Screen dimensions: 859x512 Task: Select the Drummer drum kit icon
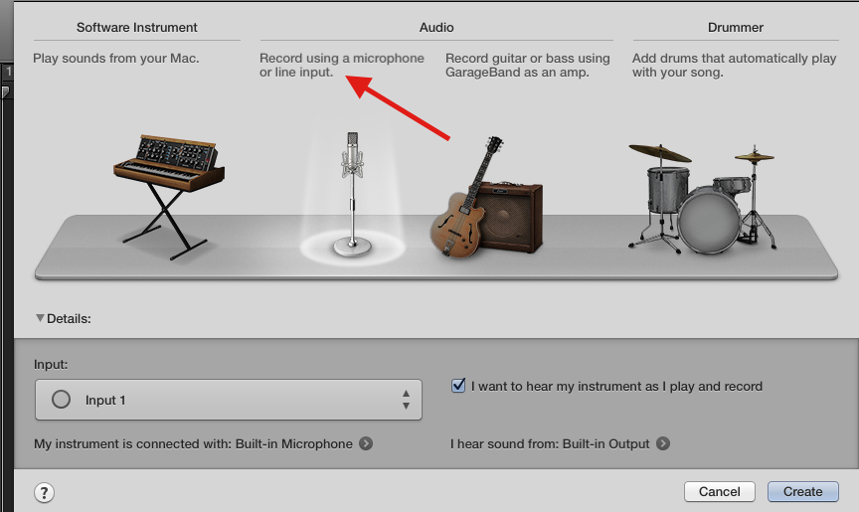pos(703,199)
